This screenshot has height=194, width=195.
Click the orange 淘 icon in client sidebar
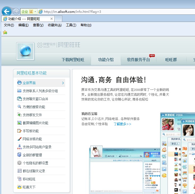(x=185, y=149)
